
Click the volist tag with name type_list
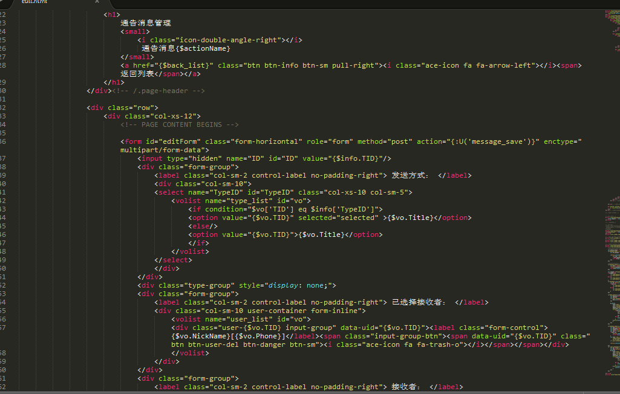pos(188,201)
